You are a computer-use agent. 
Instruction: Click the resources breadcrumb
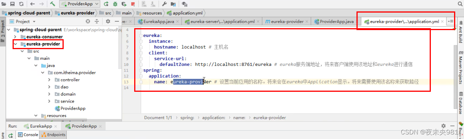pos(149,13)
